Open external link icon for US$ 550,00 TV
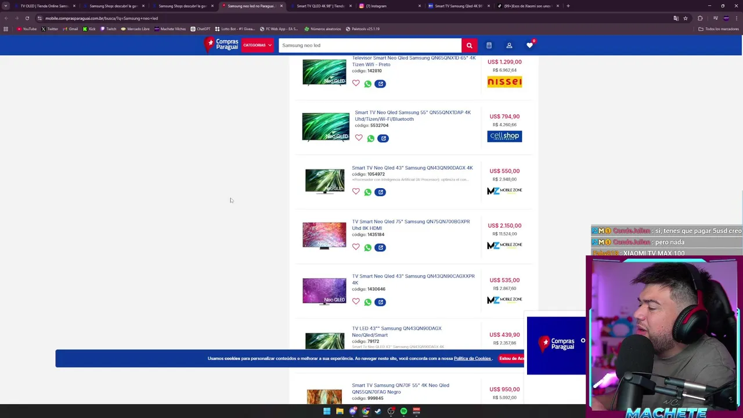The image size is (743, 418). 380,192
